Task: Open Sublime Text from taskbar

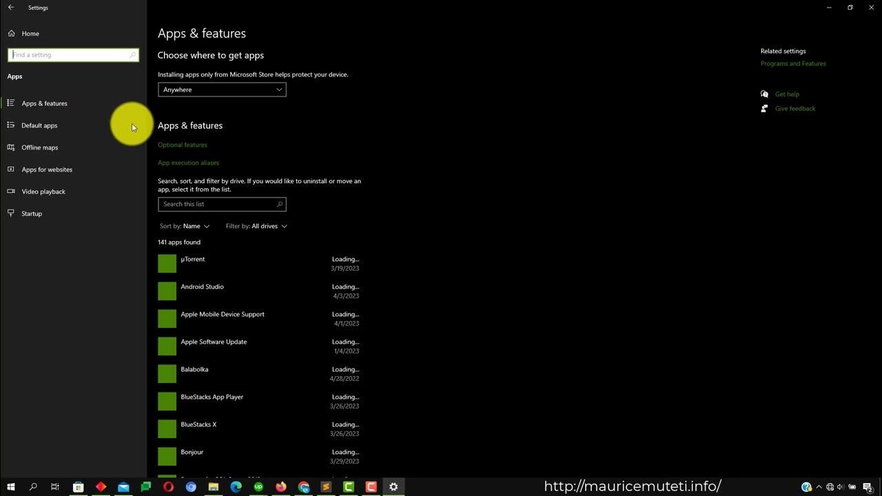Action: pyautogui.click(x=326, y=487)
